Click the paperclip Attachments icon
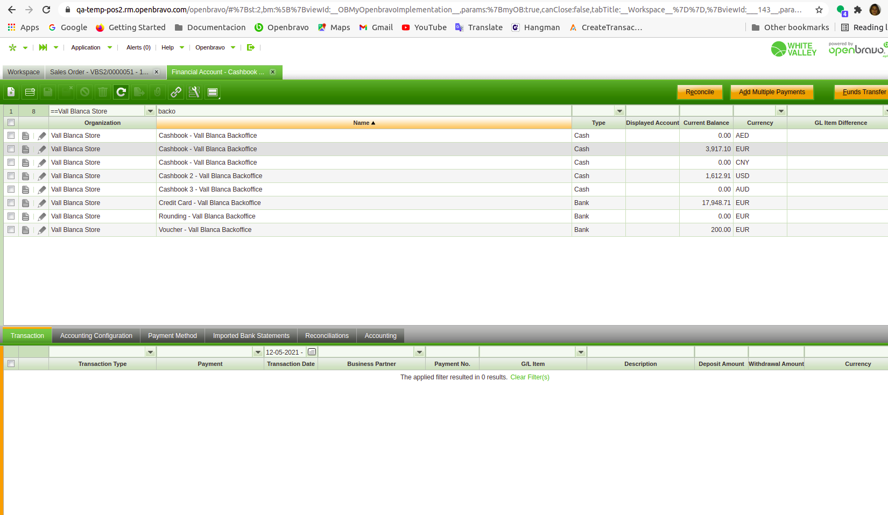The image size is (888, 515). [158, 92]
